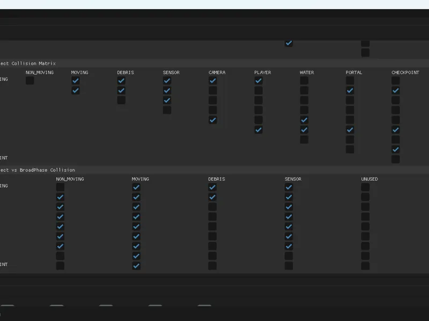Viewport: 429px width, 321px height.
Task: Click the CHECKPOINT column header in Collision Matrix
Action: coord(405,72)
